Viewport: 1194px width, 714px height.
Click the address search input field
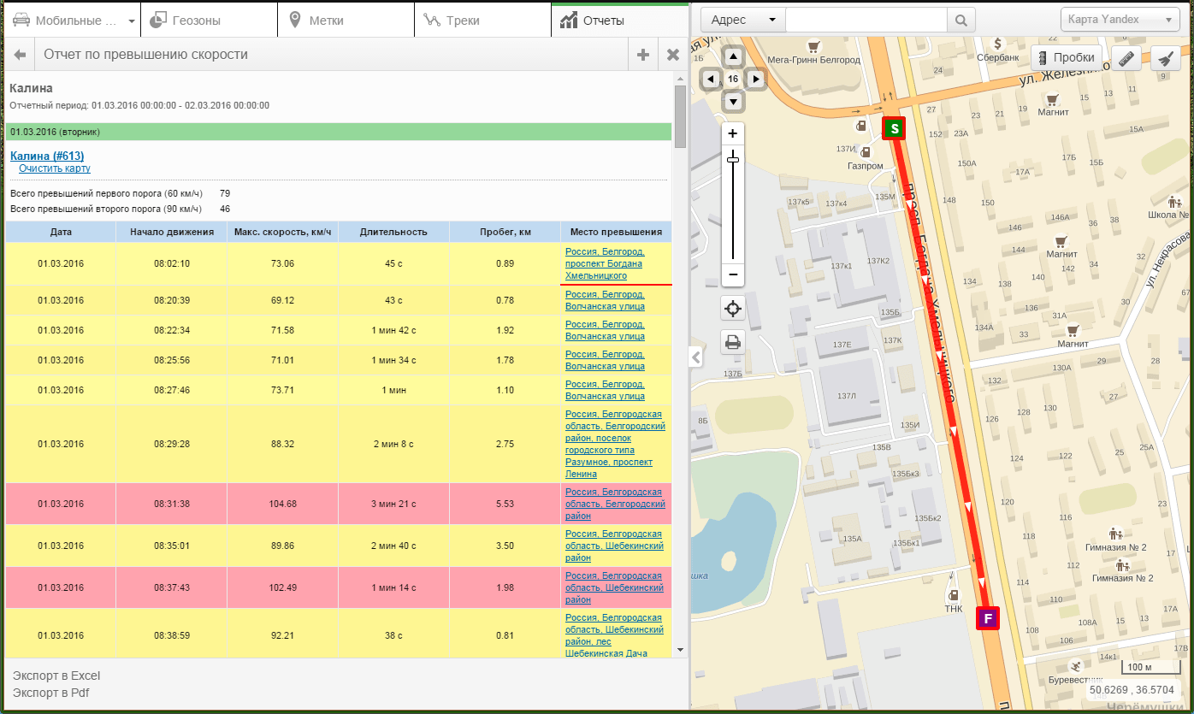866,20
